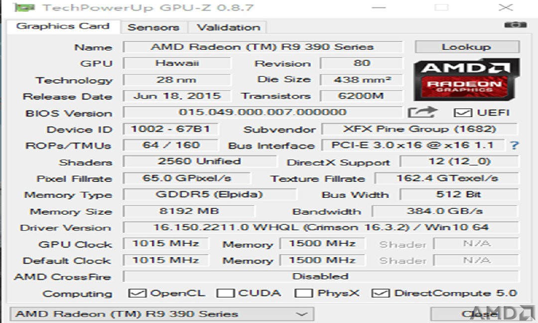
Task: Click the AMD Radeon Graphics logo
Action: pos(467,80)
